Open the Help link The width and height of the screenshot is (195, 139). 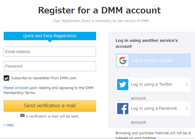pos(10,125)
